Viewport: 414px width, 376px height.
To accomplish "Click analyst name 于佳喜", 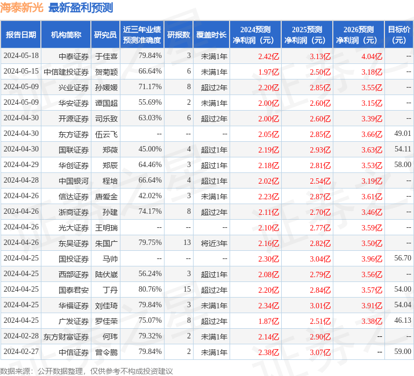I will point(106,56).
